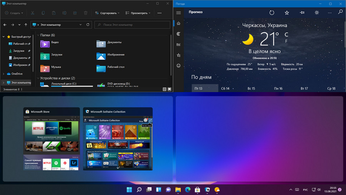Open the Создать dropdown in Explorer
346x195 pixels.
tap(14, 13)
